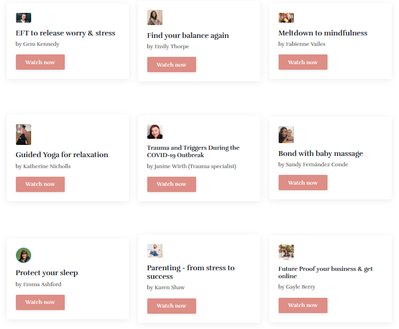
Task: Click Watch now for Bond with baby massage
Action: [303, 182]
